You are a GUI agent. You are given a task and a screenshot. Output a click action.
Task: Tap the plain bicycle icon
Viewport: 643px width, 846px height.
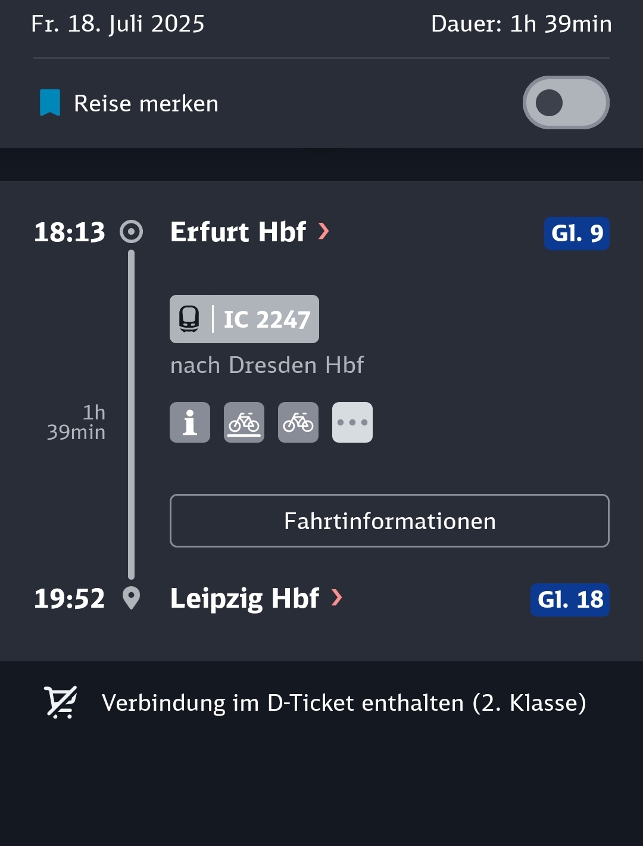(298, 422)
